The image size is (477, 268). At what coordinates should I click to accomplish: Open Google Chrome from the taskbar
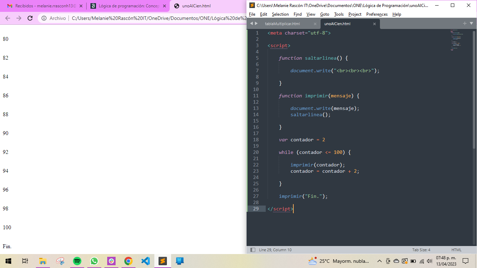(x=129, y=261)
